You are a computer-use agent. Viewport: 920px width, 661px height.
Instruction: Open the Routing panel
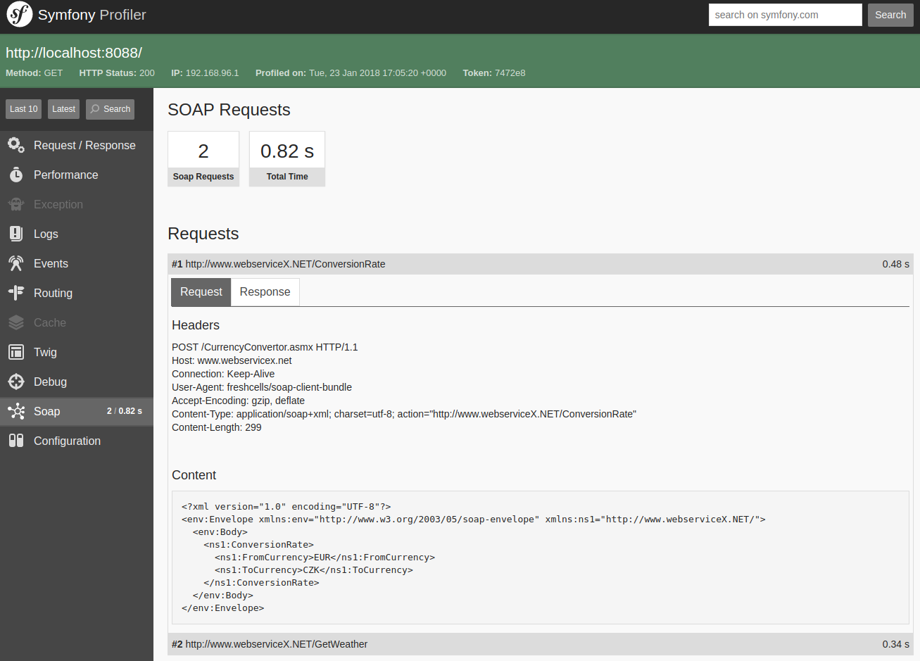[77, 293]
